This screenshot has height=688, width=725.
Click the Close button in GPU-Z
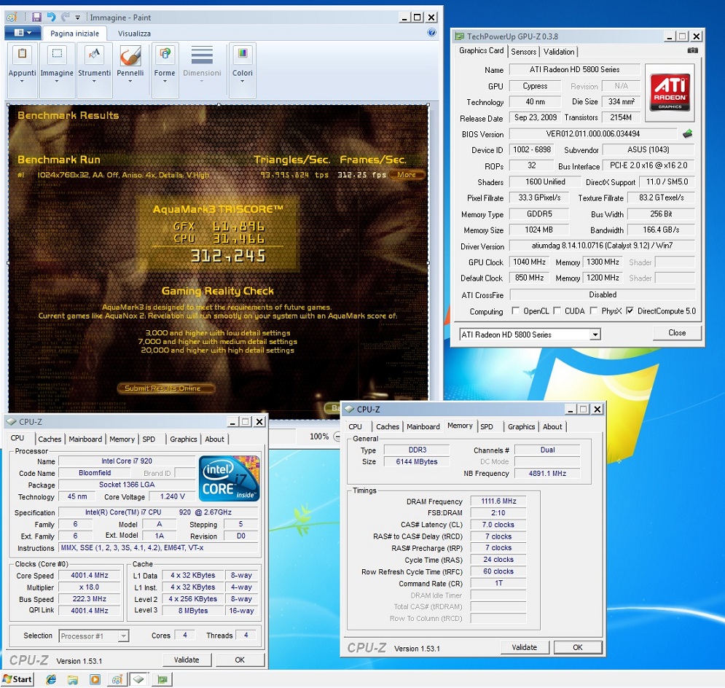677,333
